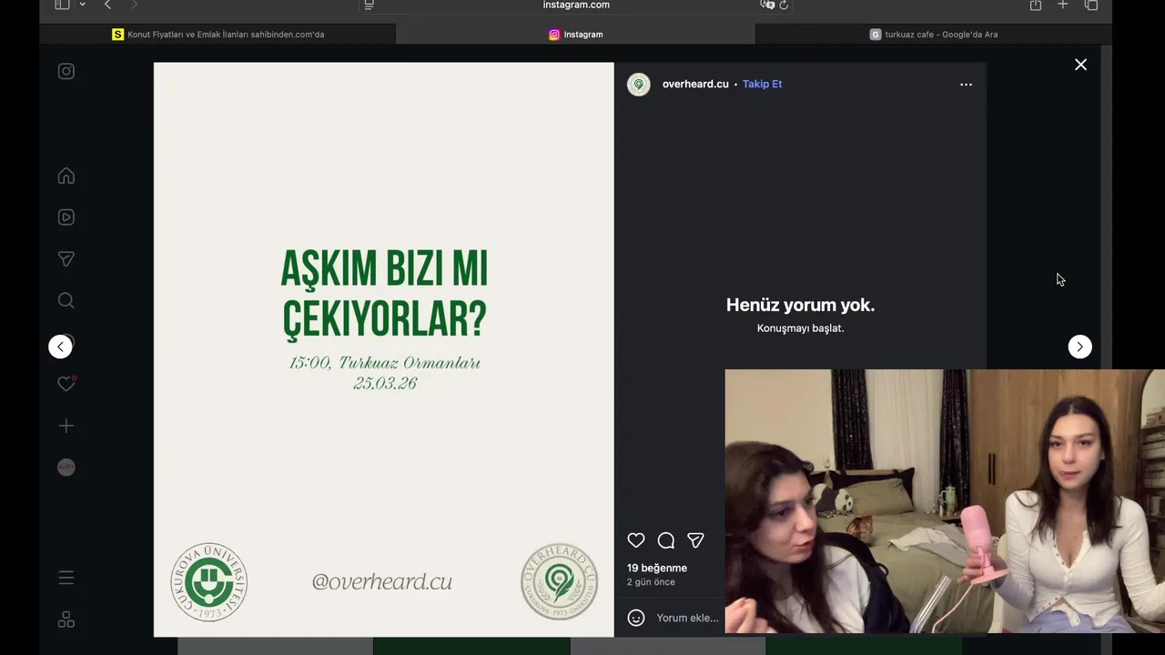Reload the page in Safari
This screenshot has height=655, width=1165.
(x=784, y=5)
